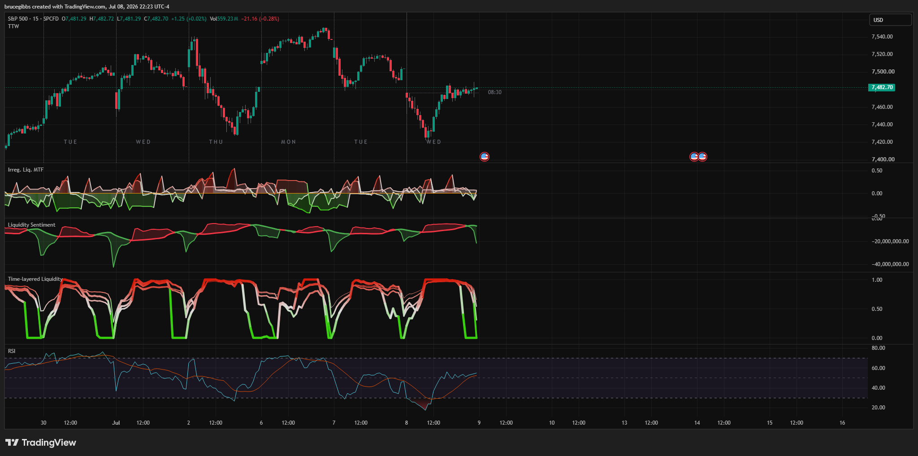Image resolution: width=918 pixels, height=456 pixels.
Task: Open the left US flag event icon near July 14
Action: tap(694, 157)
